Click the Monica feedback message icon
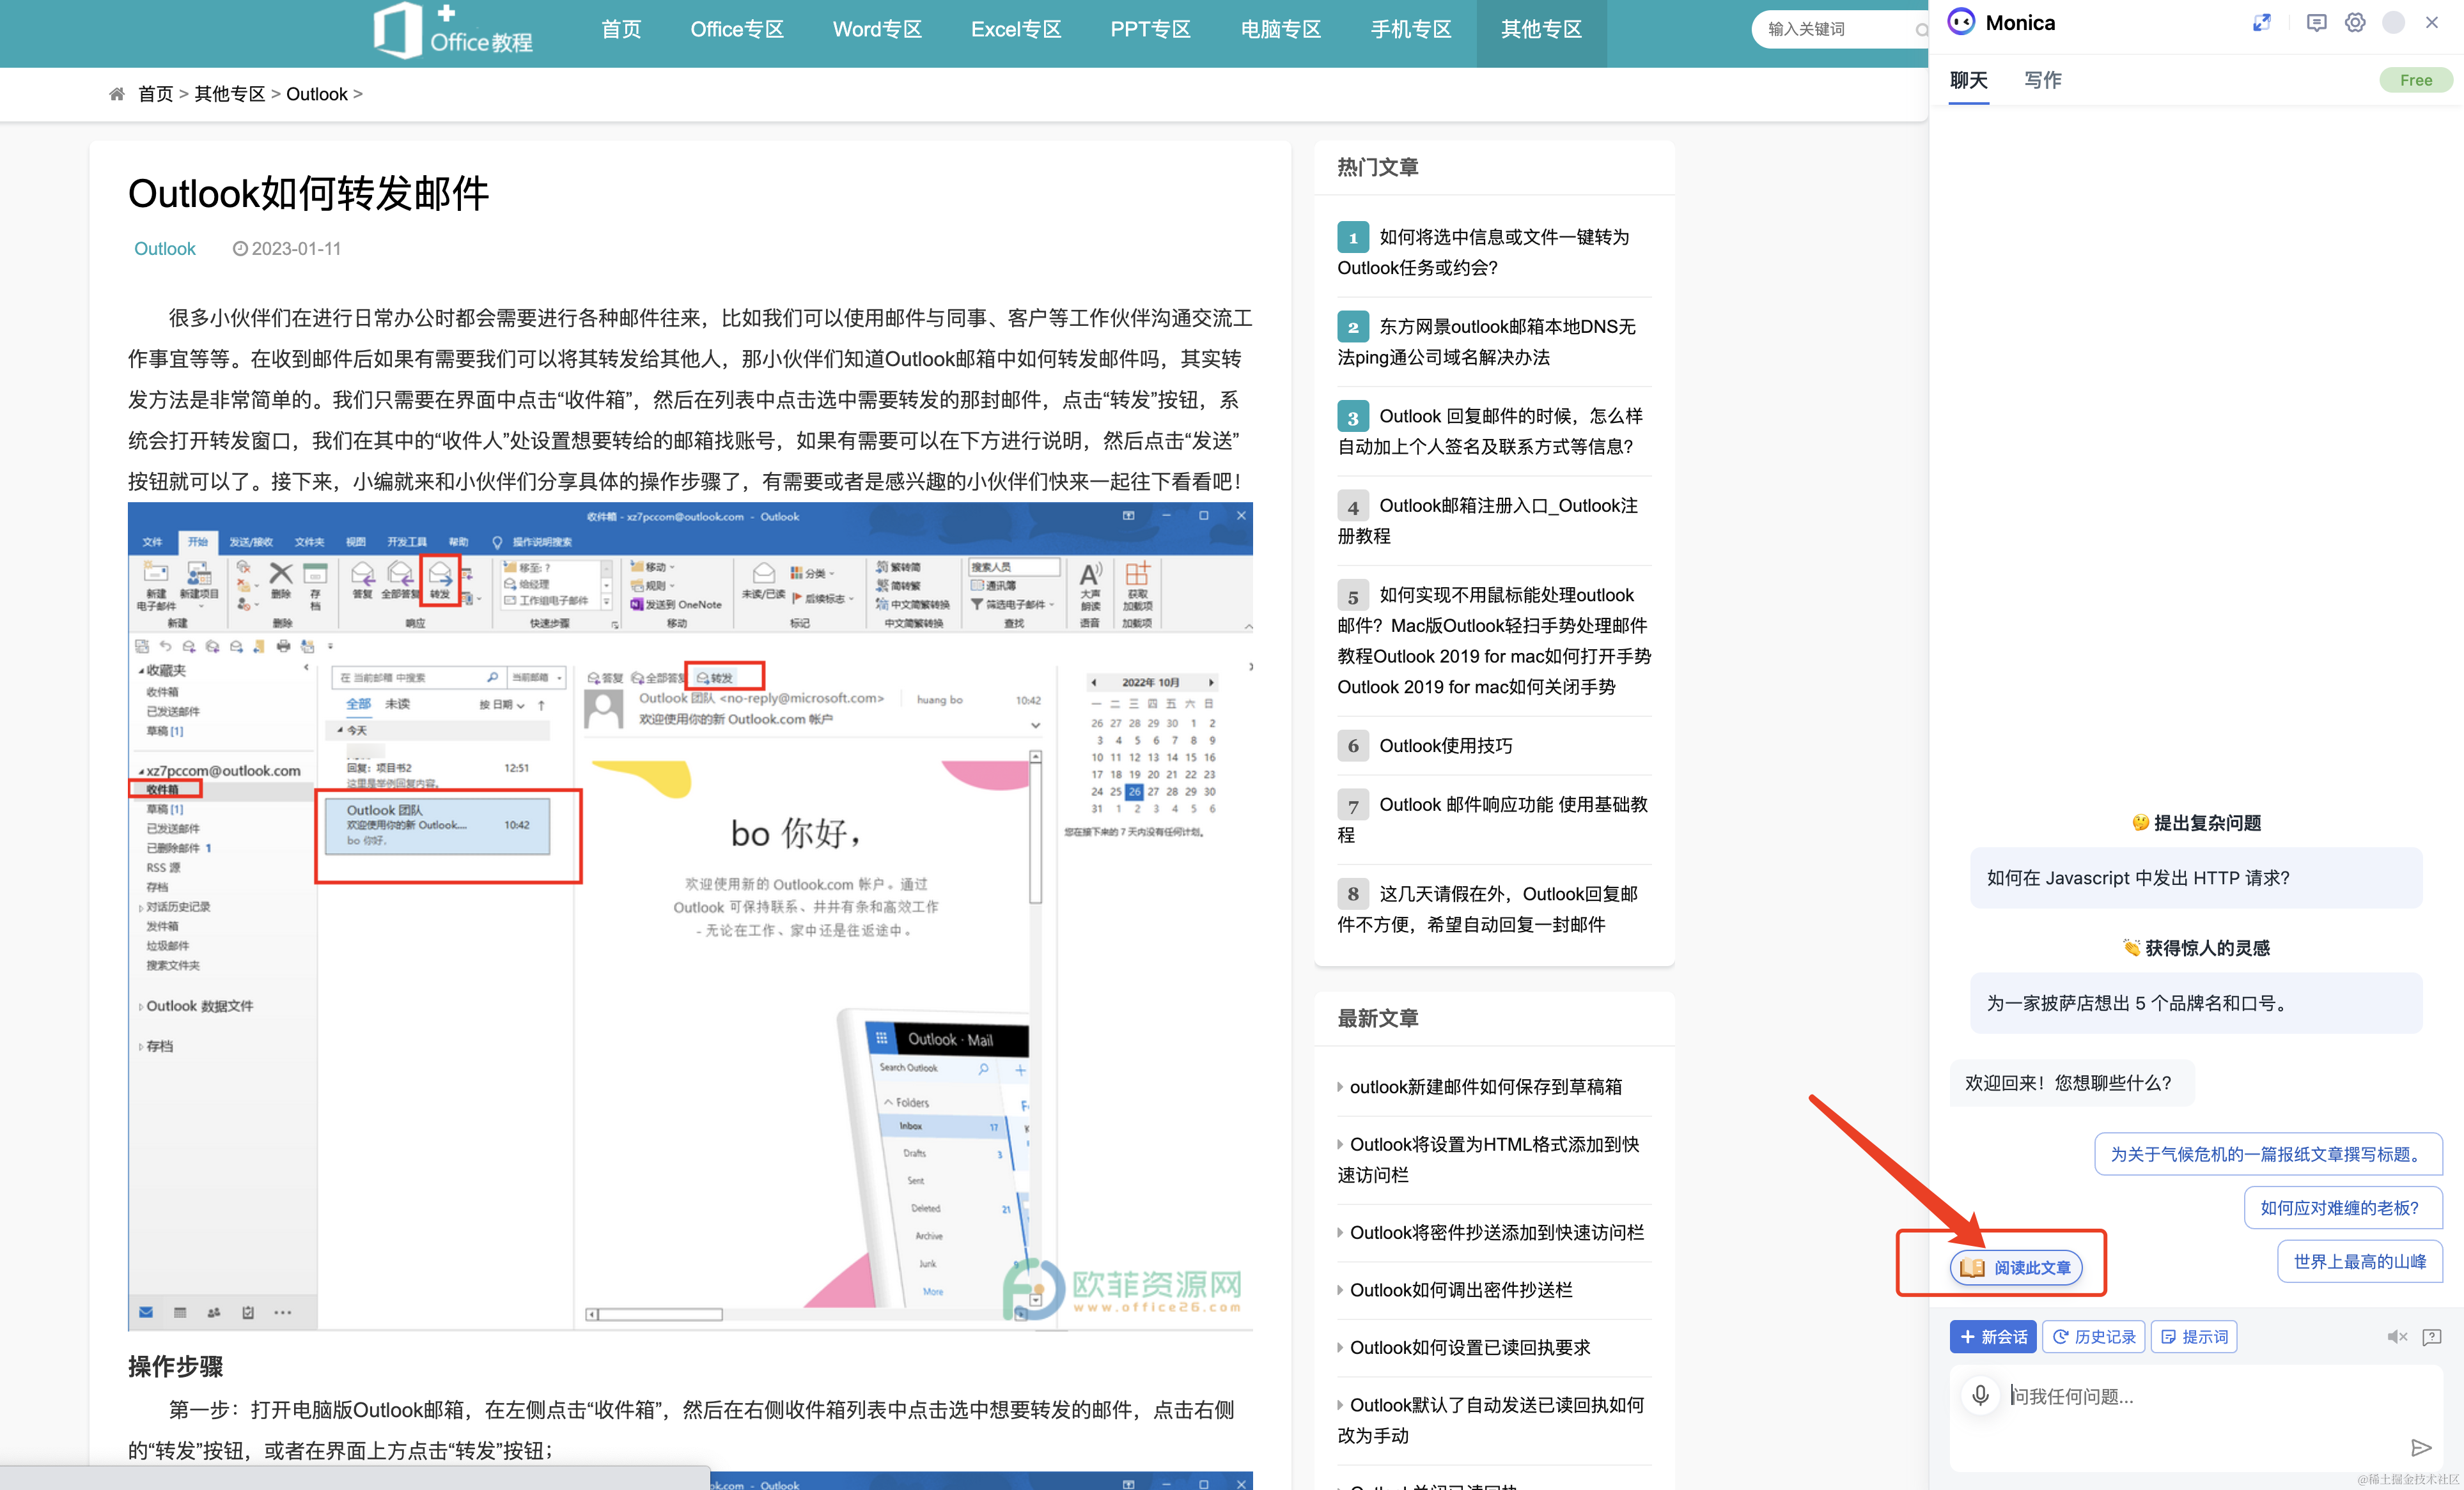This screenshot has height=1490, width=2464. [x=2316, y=23]
